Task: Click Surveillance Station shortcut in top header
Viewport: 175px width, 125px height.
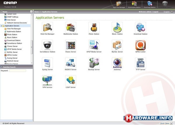Action: tap(165, 4)
